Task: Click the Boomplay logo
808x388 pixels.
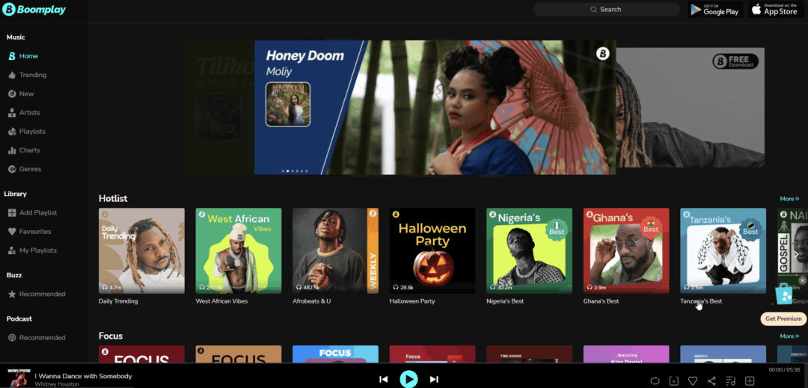Action: pyautogui.click(x=34, y=9)
